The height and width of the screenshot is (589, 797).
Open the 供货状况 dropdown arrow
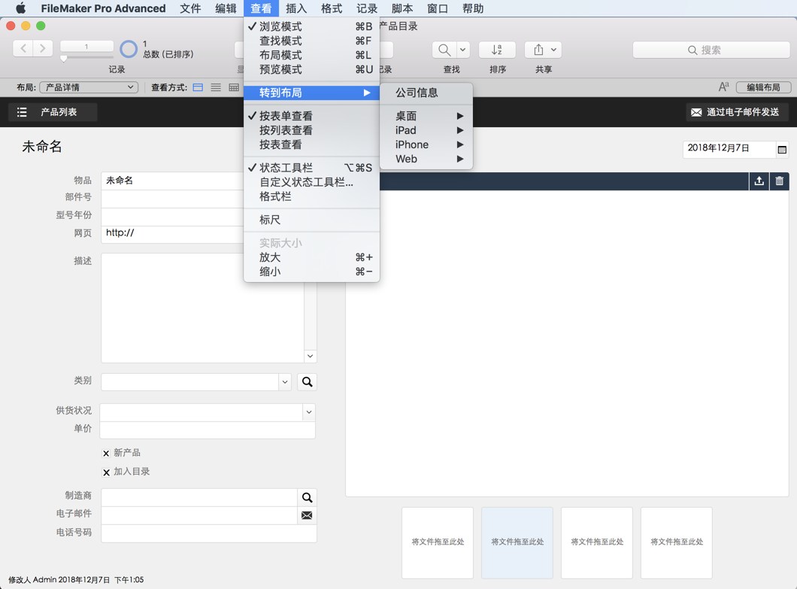tap(308, 412)
